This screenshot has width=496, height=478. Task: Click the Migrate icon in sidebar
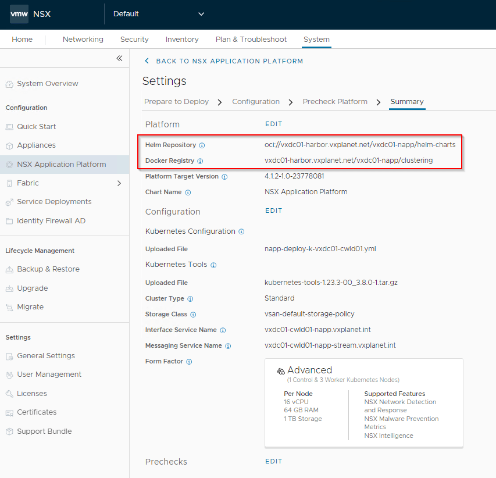9,307
